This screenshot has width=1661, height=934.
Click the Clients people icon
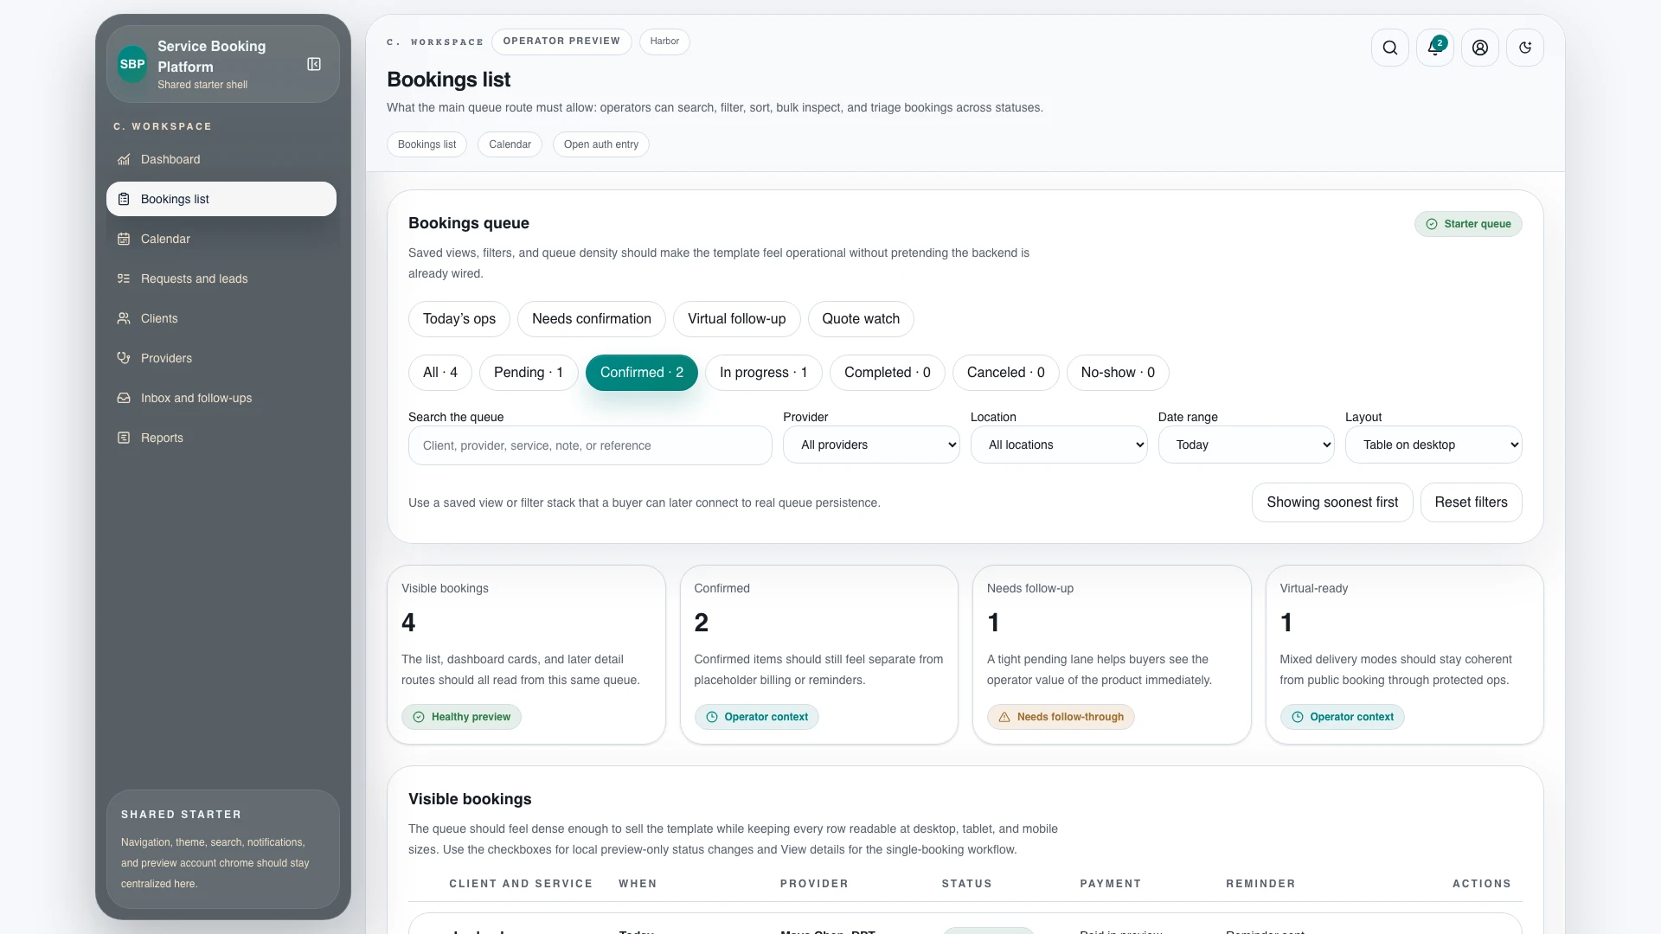coord(124,318)
